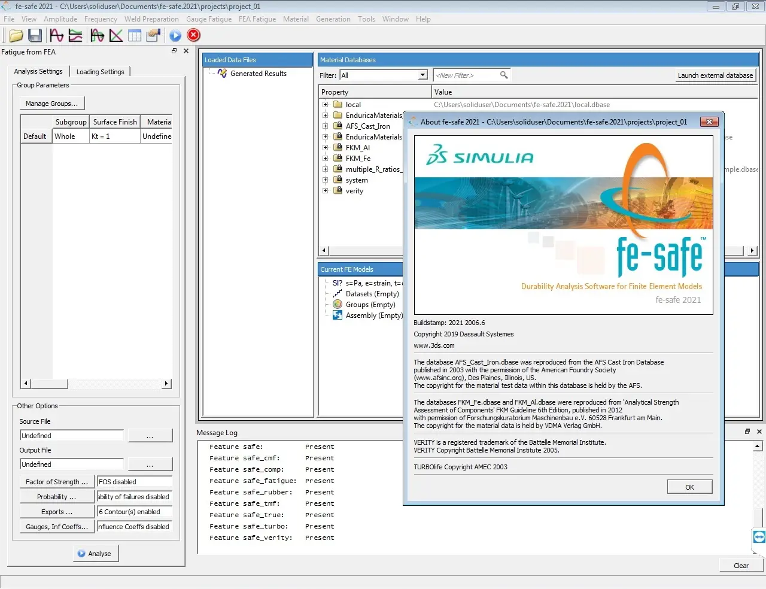
Task: Click the group table horizontal scrollbar
Action: 96,383
